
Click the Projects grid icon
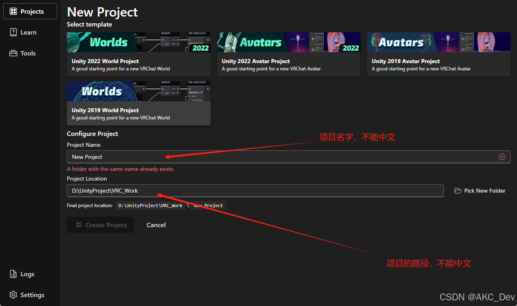click(13, 11)
